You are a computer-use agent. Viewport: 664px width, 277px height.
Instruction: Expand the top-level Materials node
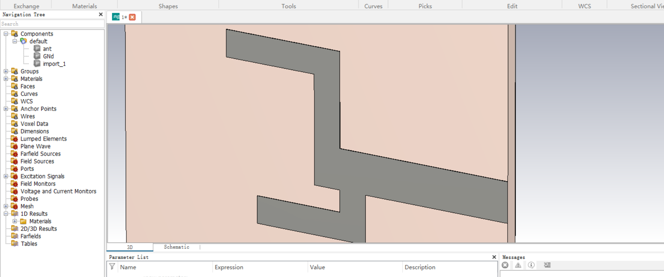(6, 79)
